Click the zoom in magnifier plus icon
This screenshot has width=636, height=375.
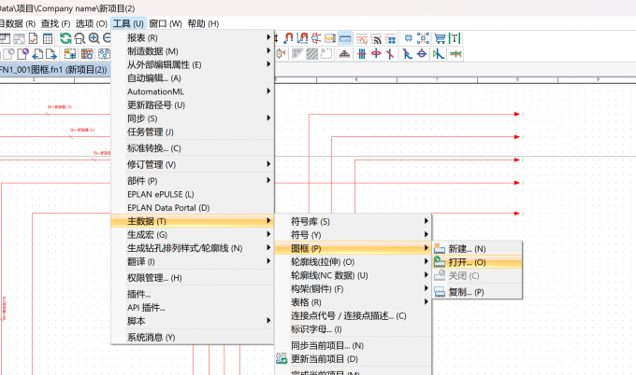pos(94,38)
